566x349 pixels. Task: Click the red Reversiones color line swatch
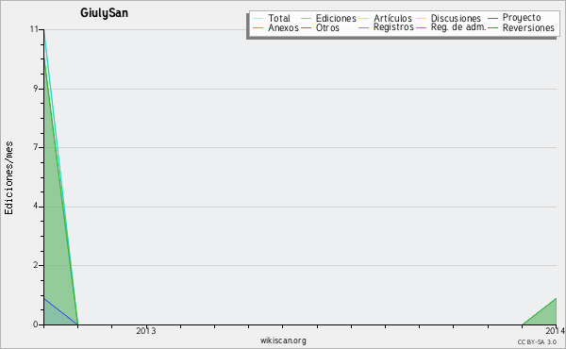coord(492,27)
